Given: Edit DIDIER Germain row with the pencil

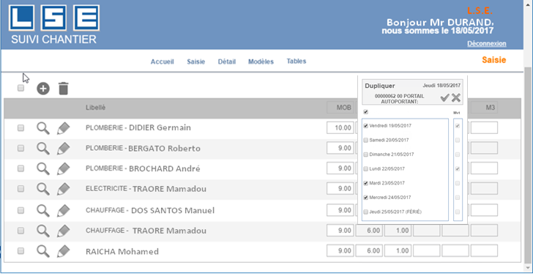Looking at the screenshot, I should click(63, 129).
